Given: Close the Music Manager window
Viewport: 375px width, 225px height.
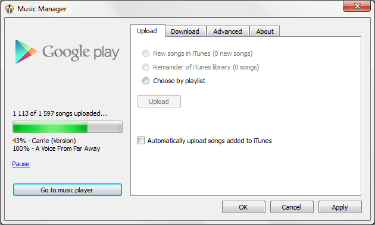Looking at the screenshot, I should tap(357, 6).
